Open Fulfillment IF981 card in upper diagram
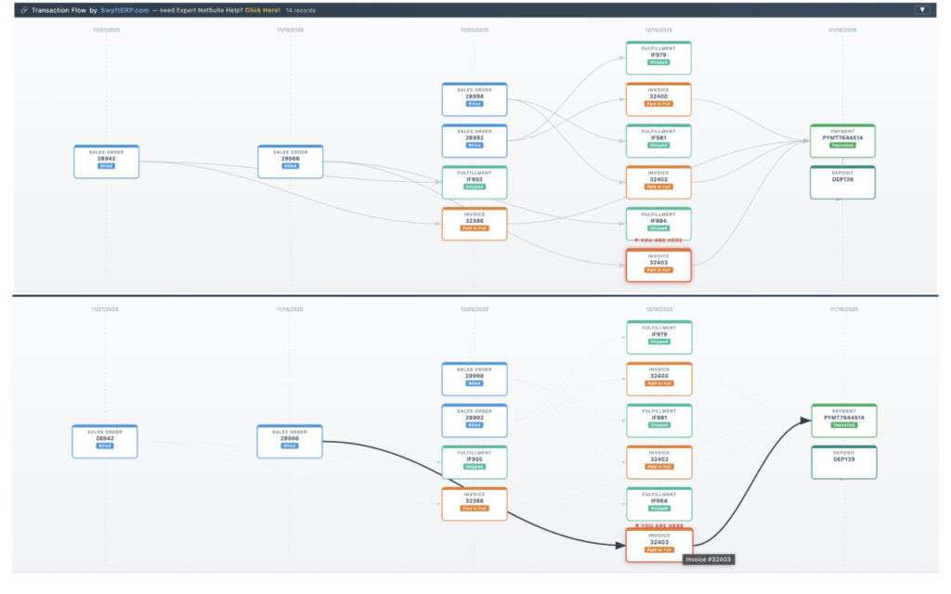Screen dimensions: 951x594 (x=658, y=141)
